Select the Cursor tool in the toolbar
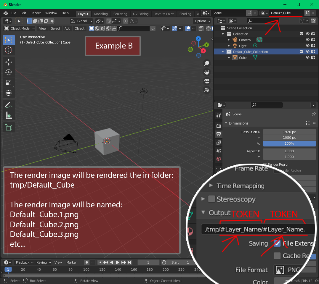The width and height of the screenshot is (319, 284). click(9, 50)
